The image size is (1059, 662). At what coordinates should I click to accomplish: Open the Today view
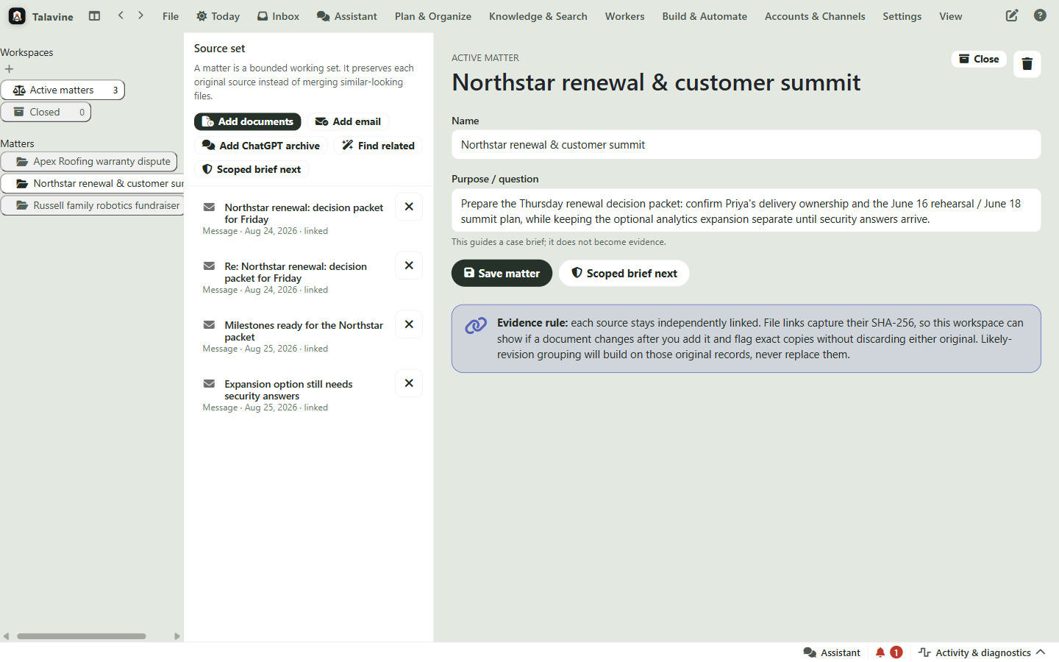[218, 16]
